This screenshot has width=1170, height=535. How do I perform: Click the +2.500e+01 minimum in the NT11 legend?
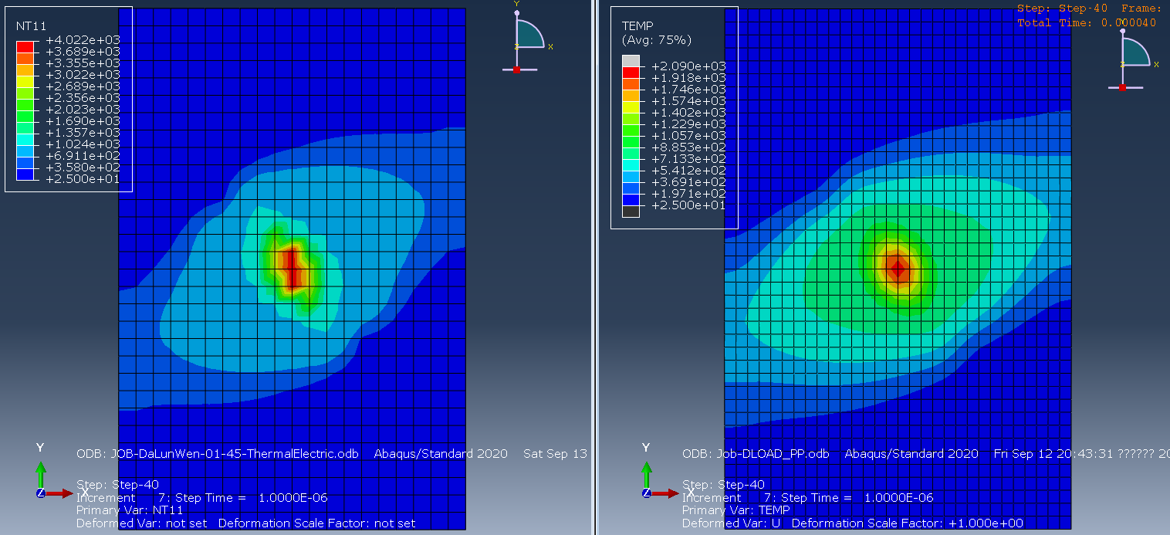pos(83,179)
